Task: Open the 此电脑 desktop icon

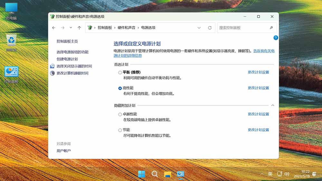Action: click(11, 11)
